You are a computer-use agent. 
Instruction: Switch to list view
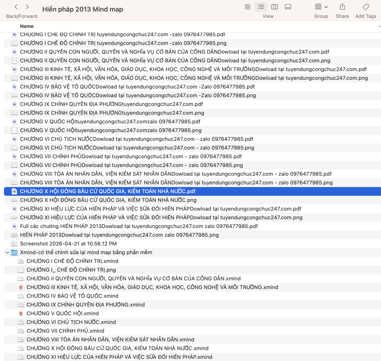[x=261, y=7]
